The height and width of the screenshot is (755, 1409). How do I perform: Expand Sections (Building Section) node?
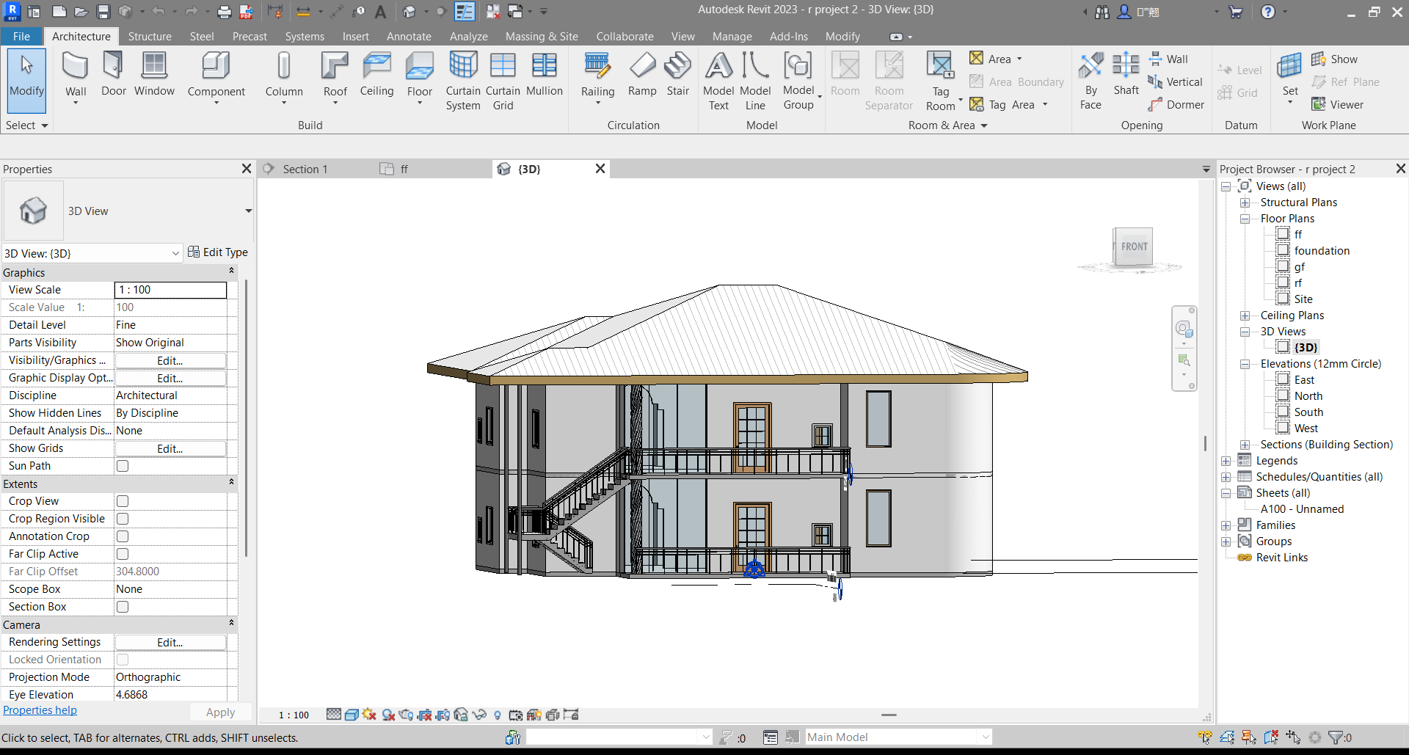1245,445
